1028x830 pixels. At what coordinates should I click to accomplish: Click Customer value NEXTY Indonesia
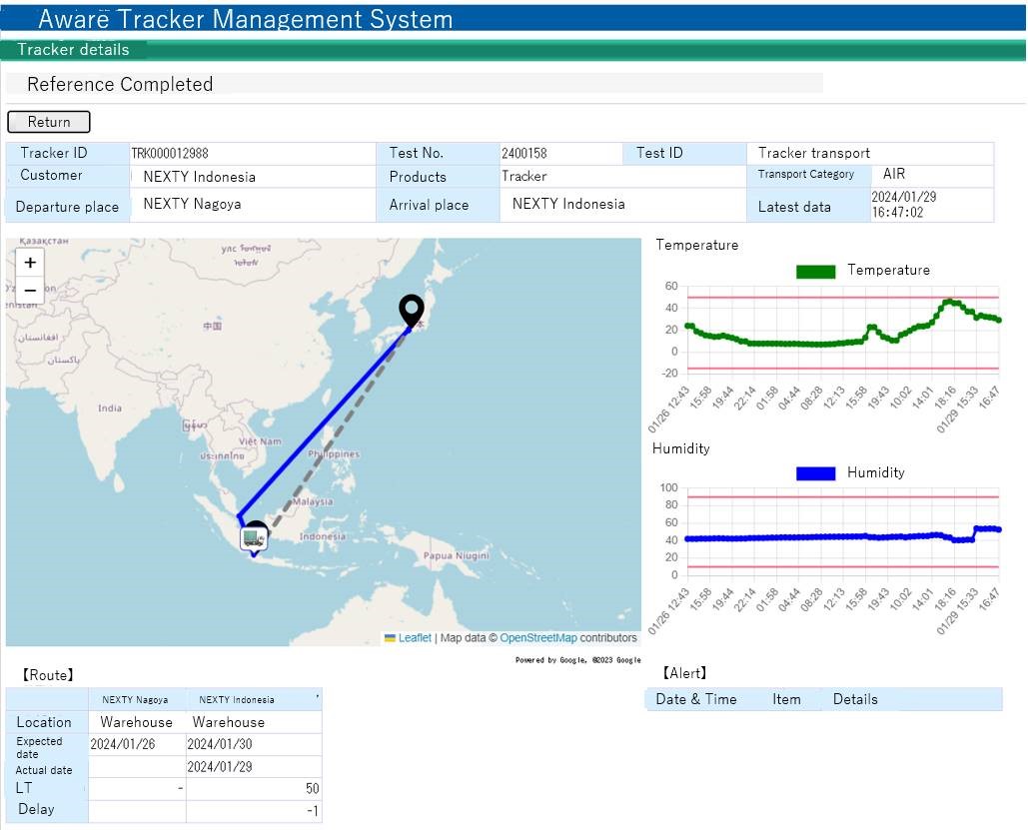tap(200, 177)
